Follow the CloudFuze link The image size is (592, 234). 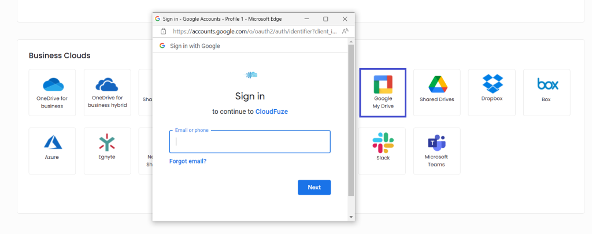(272, 112)
